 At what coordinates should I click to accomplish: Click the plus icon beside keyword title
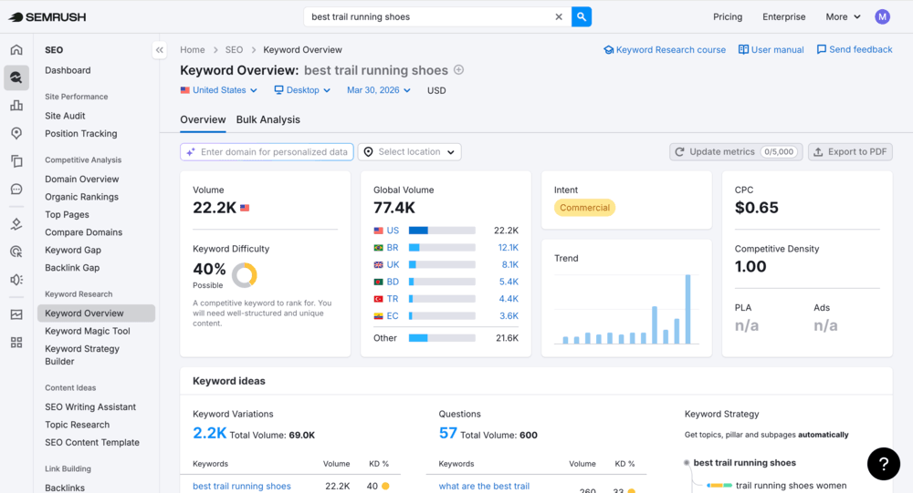[x=459, y=70]
